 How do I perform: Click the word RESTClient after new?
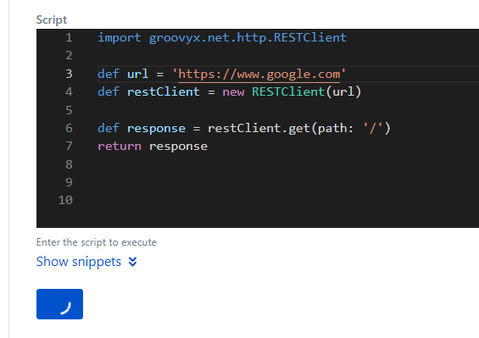pyautogui.click(x=288, y=91)
